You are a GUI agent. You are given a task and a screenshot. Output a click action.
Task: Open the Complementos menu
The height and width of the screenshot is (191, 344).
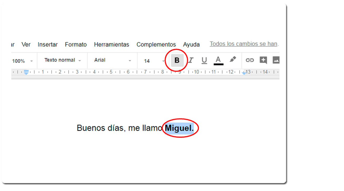[156, 45]
